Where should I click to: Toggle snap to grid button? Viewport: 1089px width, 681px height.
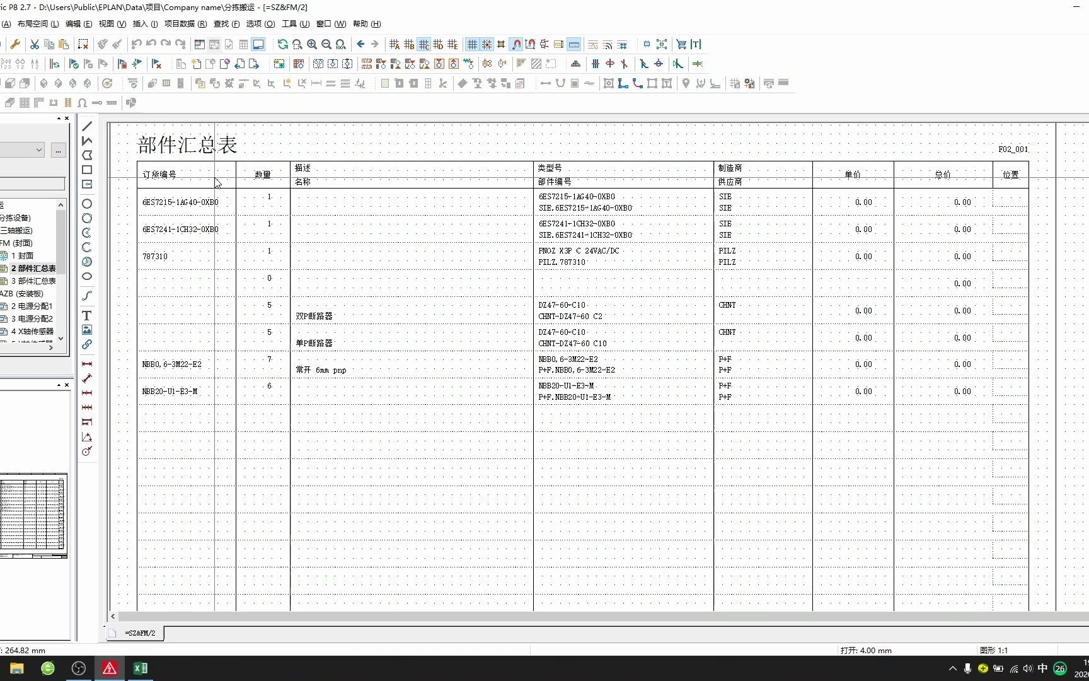pyautogui.click(x=487, y=44)
